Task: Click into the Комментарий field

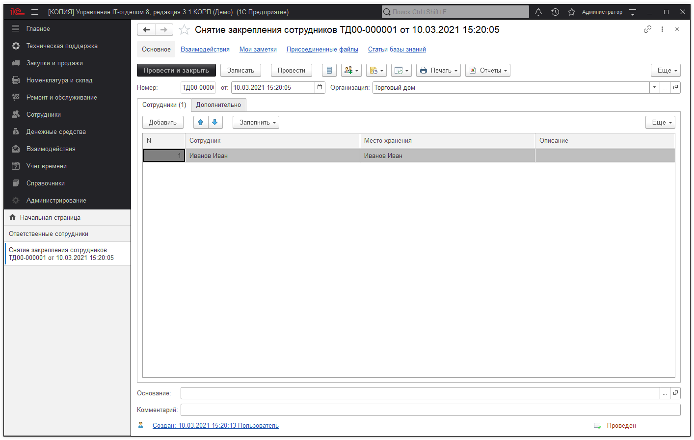Action: click(x=430, y=410)
